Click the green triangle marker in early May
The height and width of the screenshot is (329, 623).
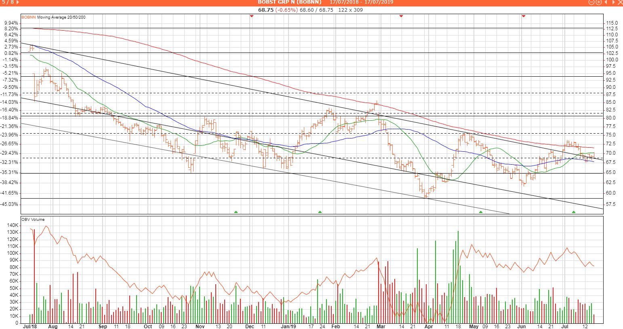click(480, 212)
